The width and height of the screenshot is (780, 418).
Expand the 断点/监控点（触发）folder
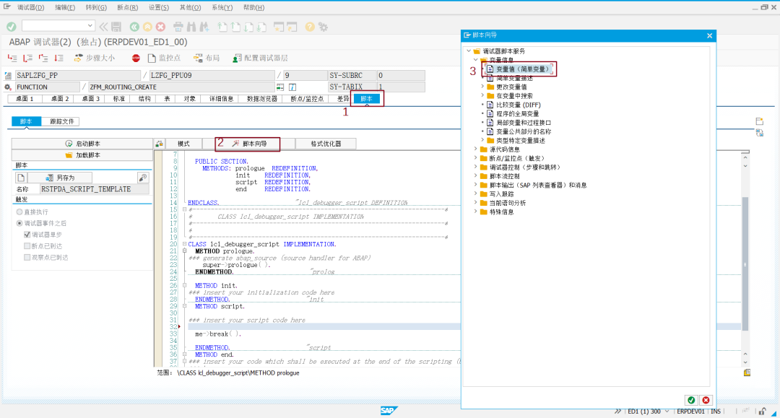point(475,158)
